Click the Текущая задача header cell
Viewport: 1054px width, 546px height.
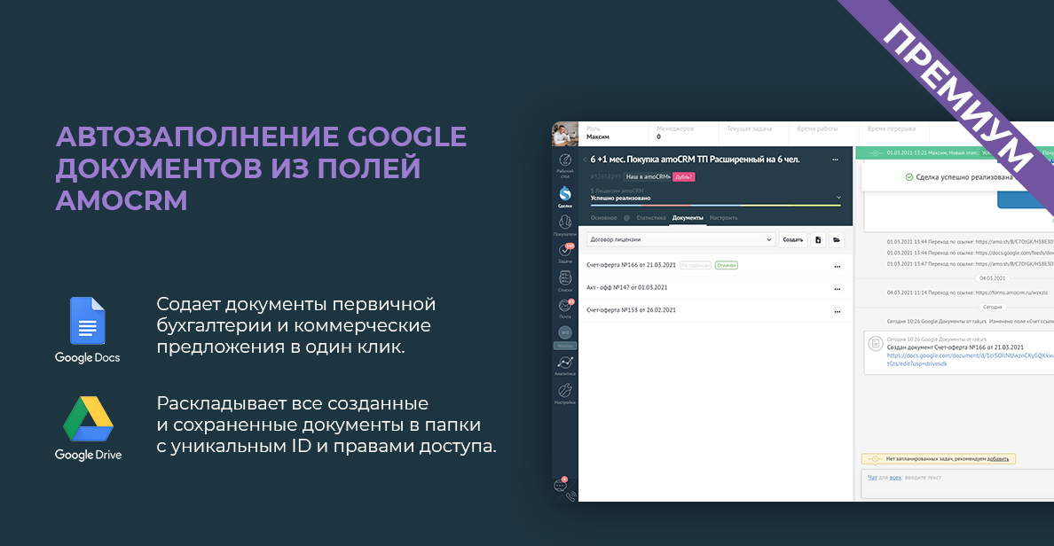[x=753, y=132]
